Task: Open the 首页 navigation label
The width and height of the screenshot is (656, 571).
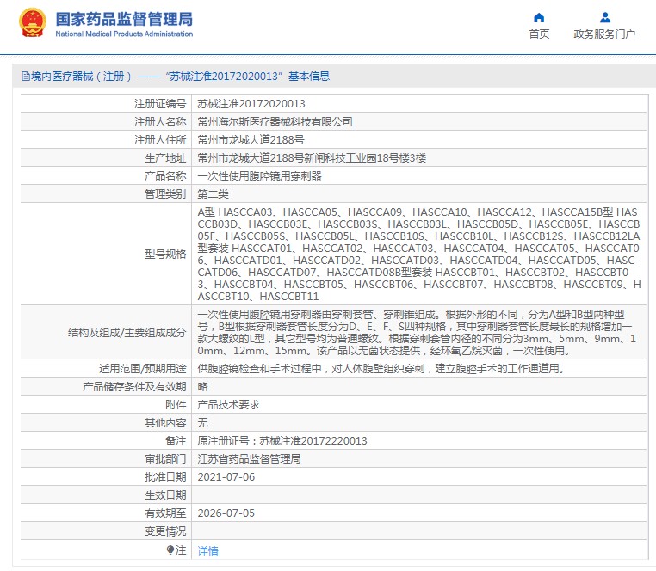Action: click(539, 34)
